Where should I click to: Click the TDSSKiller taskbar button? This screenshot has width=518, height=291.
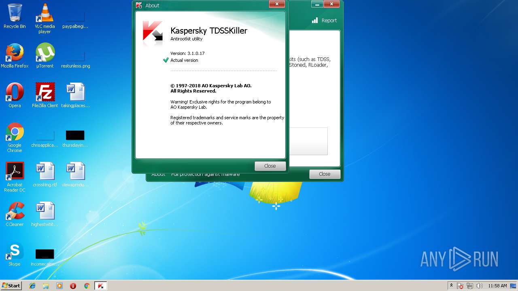click(x=101, y=286)
